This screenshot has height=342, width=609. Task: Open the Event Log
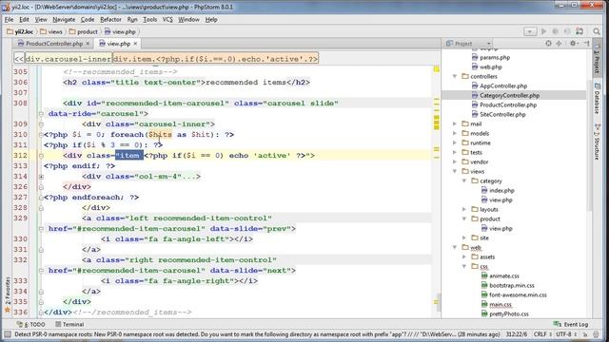click(571, 324)
